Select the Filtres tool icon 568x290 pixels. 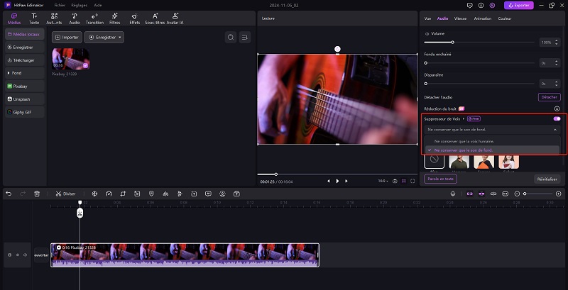click(x=115, y=18)
